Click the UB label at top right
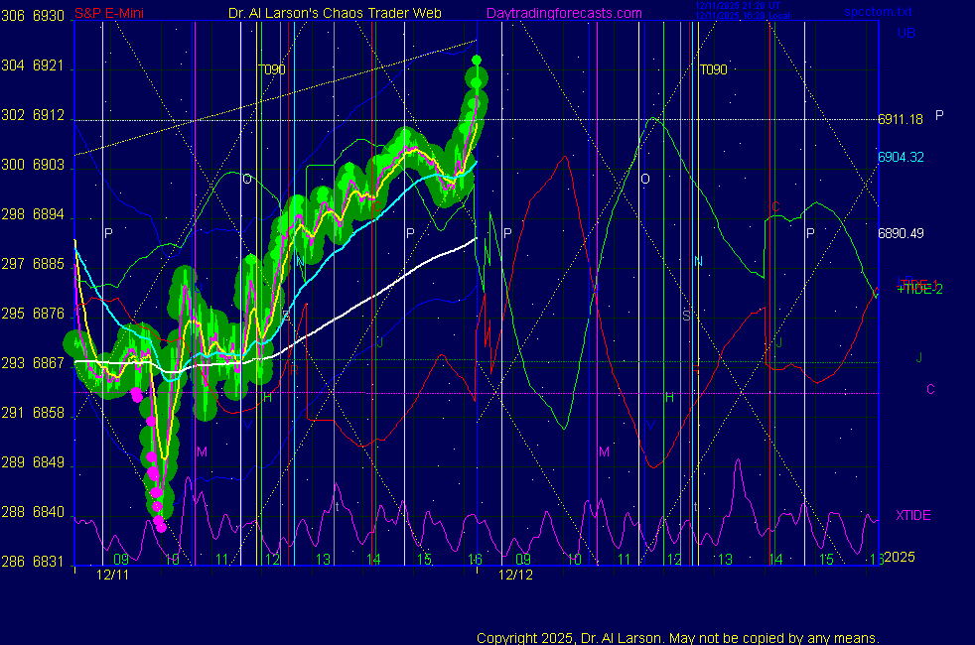The width and height of the screenshot is (975, 645). click(x=905, y=33)
